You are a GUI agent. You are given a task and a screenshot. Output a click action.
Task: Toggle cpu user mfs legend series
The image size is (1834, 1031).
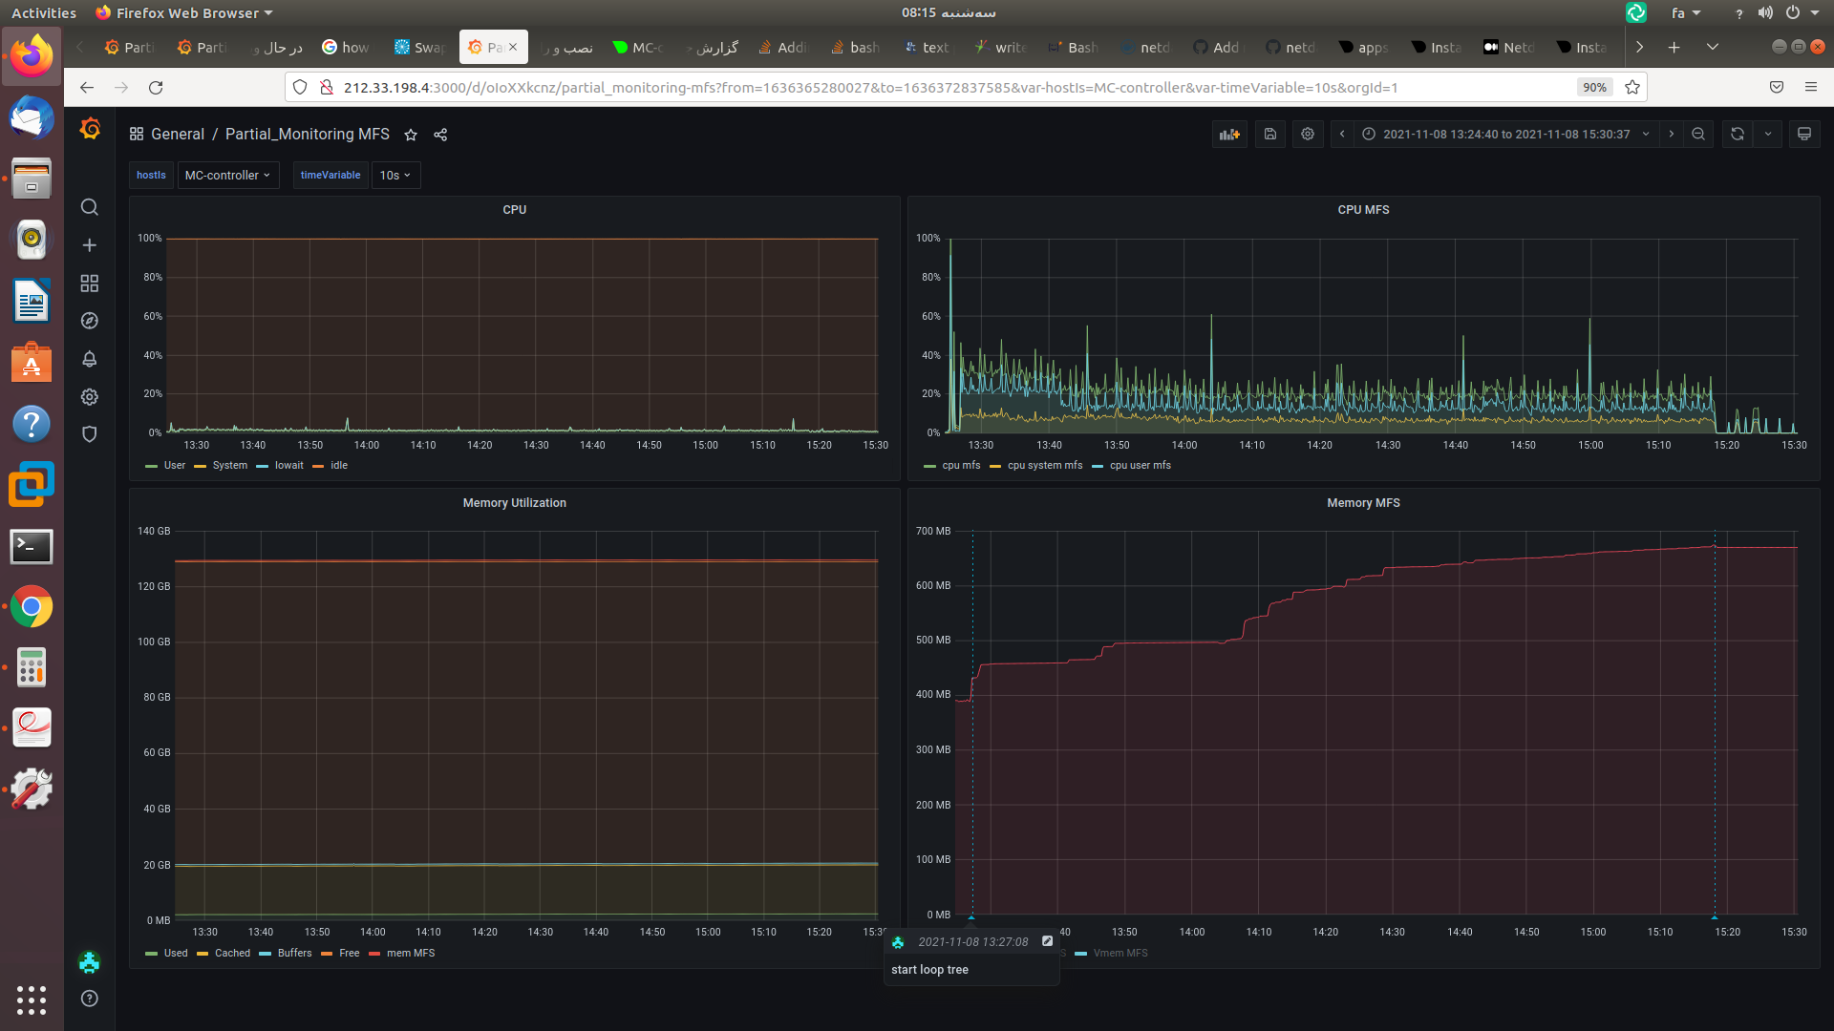pos(1140,466)
